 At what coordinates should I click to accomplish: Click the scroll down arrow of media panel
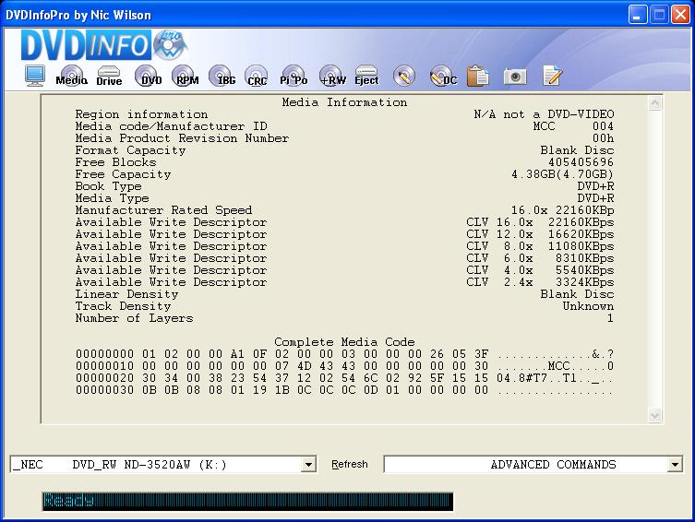(654, 415)
